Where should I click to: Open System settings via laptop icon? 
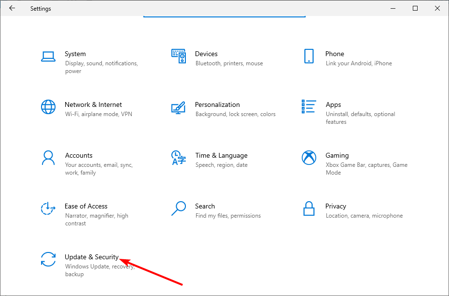coord(48,56)
